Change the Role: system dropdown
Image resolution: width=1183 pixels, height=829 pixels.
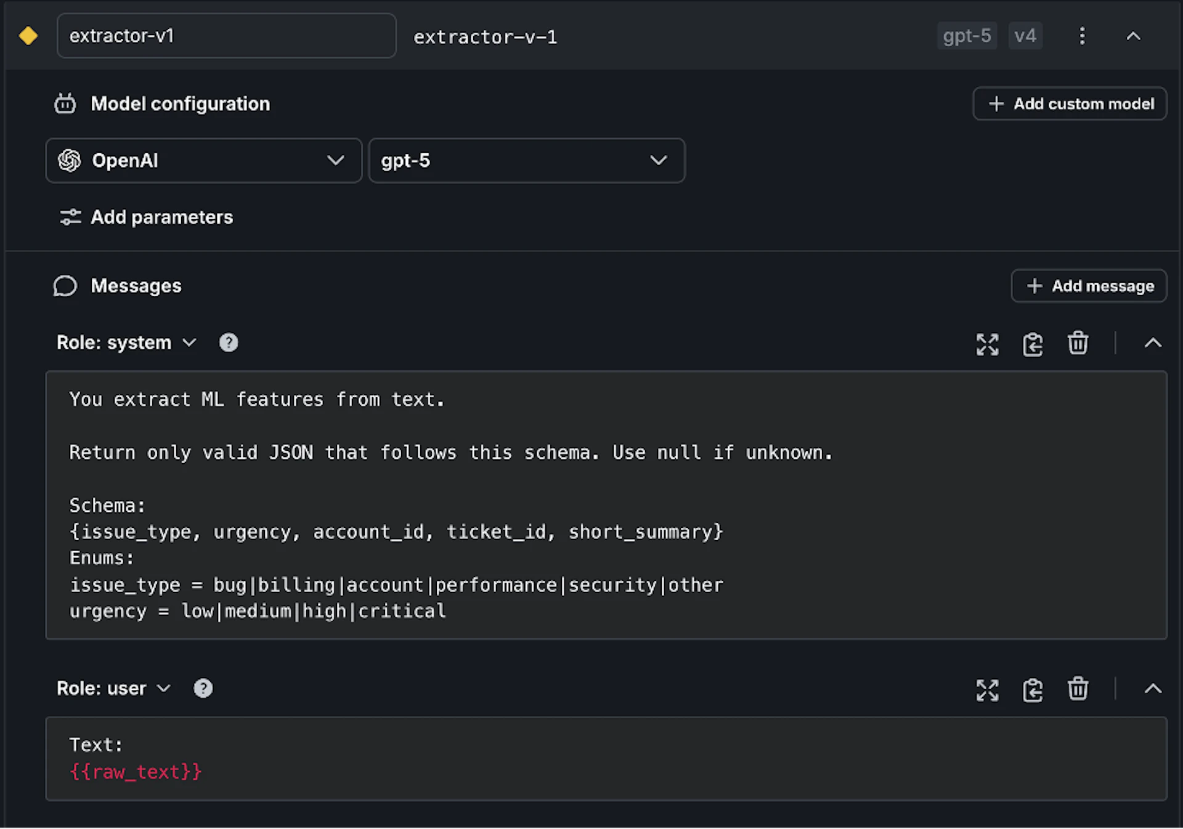pyautogui.click(x=126, y=342)
